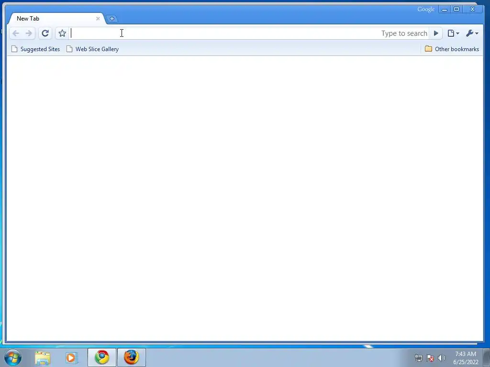490x367 pixels.
Task: Close the New Tab tab
Action: tap(98, 19)
